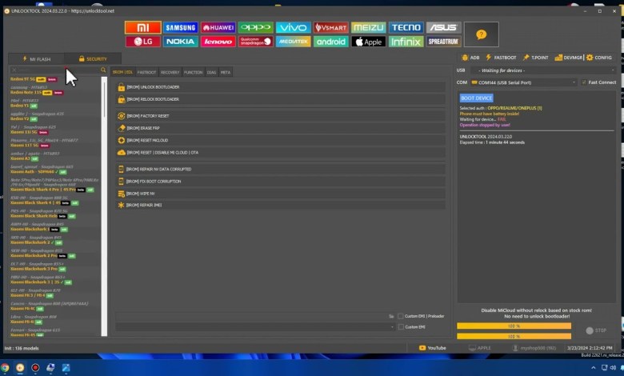Click the [BROM] ERASE FRP button
624x376 pixels.
pos(144,128)
